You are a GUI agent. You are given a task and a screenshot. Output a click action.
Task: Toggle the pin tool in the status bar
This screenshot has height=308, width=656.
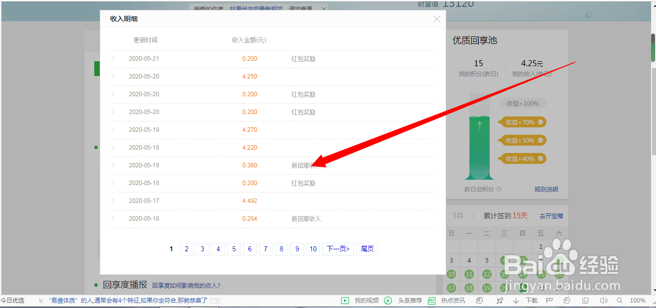(x=500, y=300)
